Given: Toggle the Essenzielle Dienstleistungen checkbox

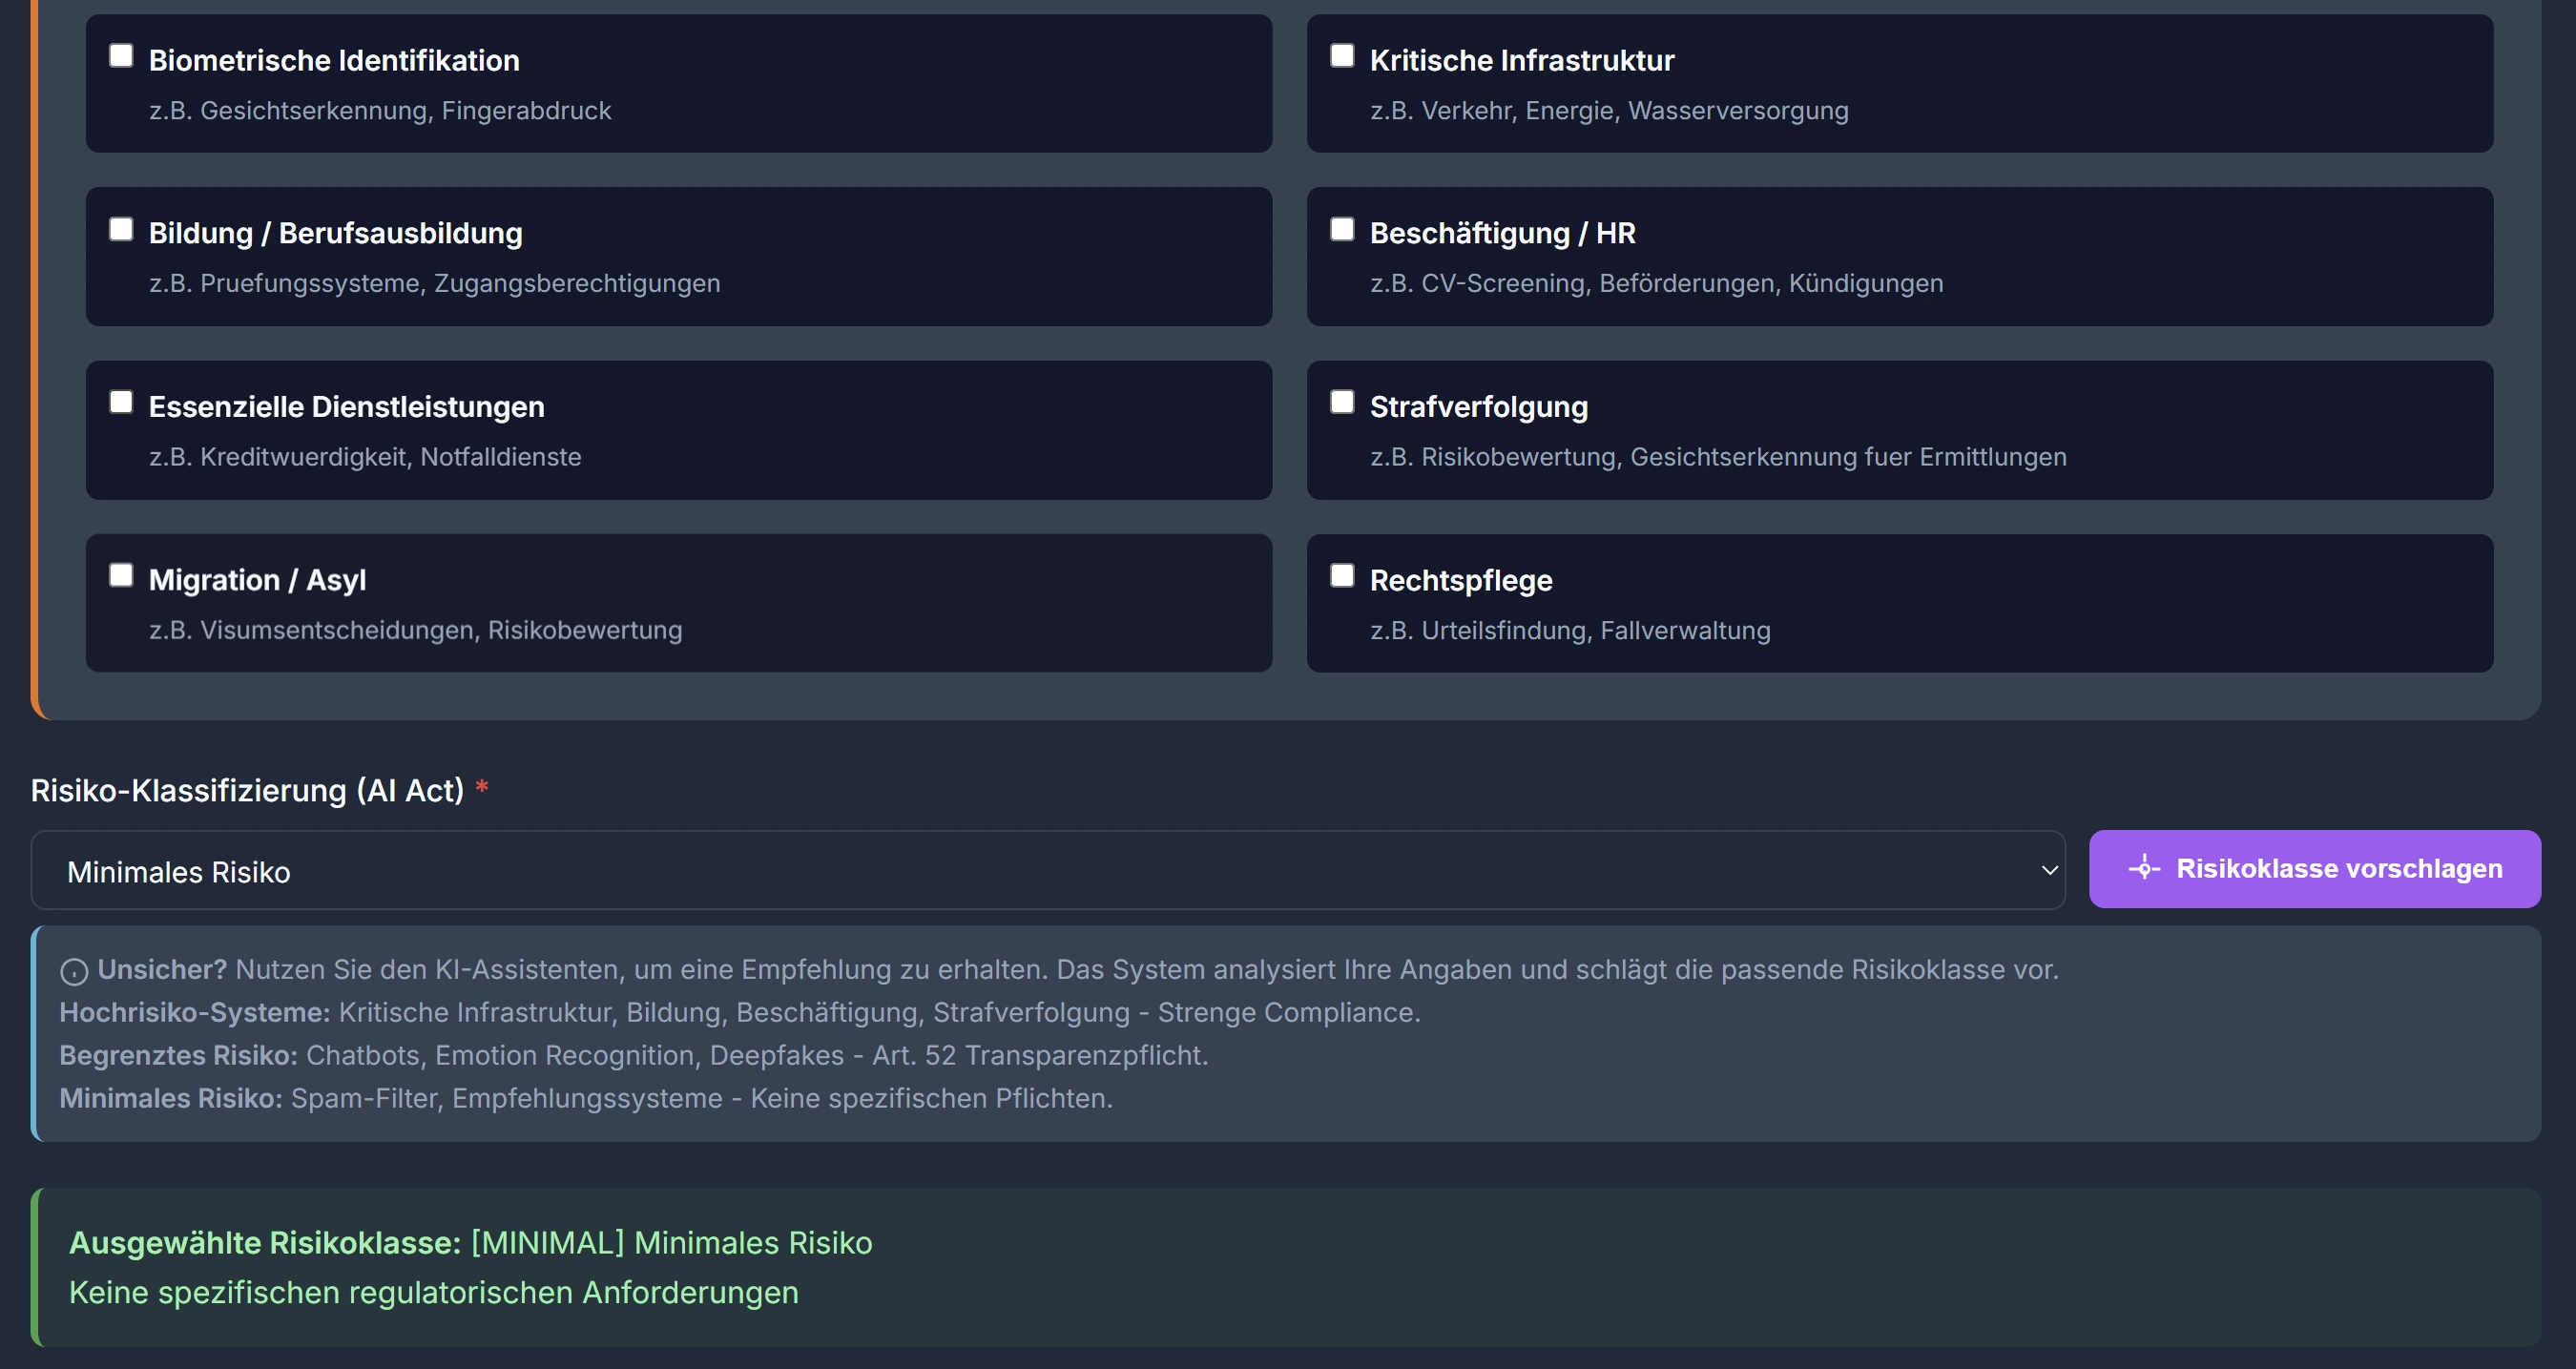Looking at the screenshot, I should tap(121, 402).
